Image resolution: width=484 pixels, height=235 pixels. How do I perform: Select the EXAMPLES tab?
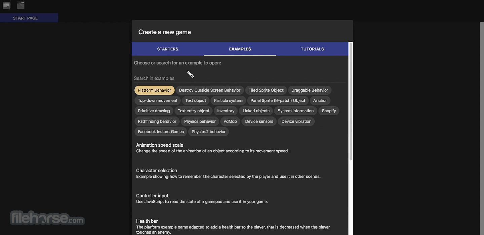click(240, 49)
